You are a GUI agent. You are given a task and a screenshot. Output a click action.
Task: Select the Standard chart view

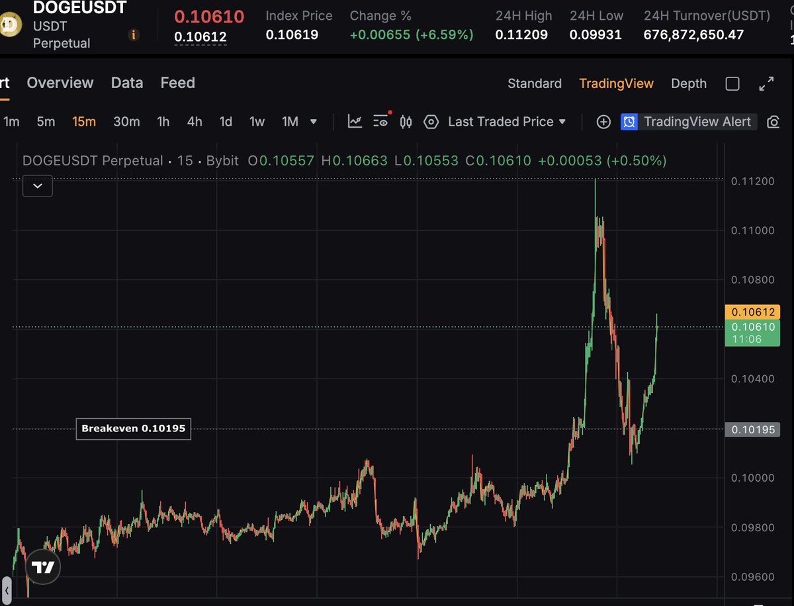click(535, 83)
